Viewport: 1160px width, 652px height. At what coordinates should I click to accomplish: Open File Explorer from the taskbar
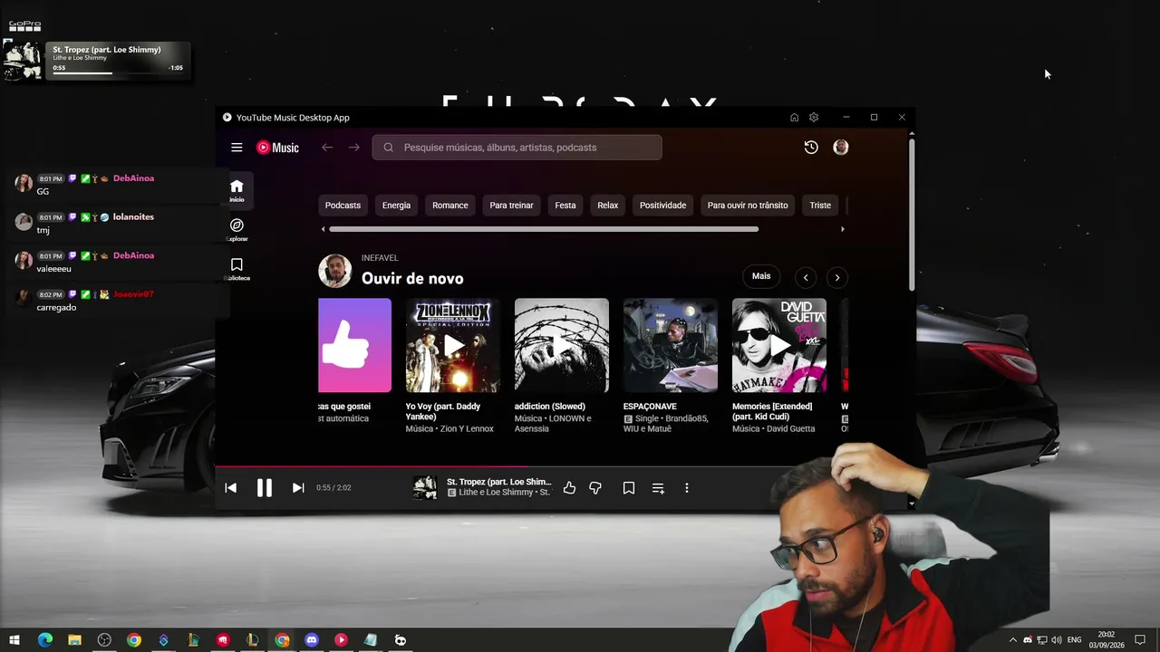[74, 640]
